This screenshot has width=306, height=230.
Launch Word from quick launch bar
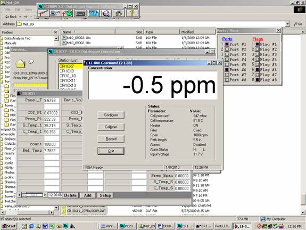[45, 226]
